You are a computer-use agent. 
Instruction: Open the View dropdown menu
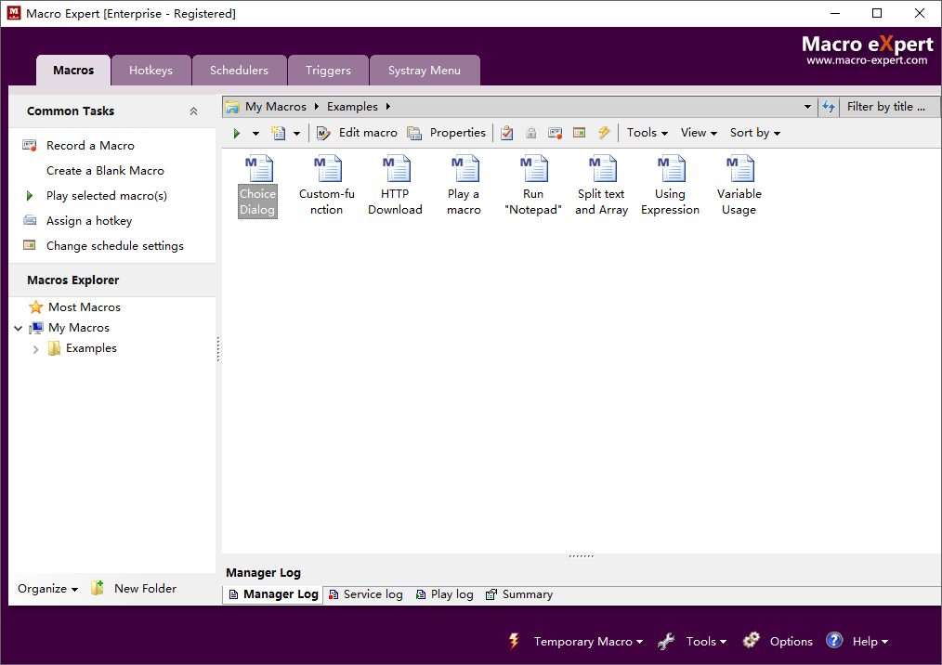tap(699, 133)
